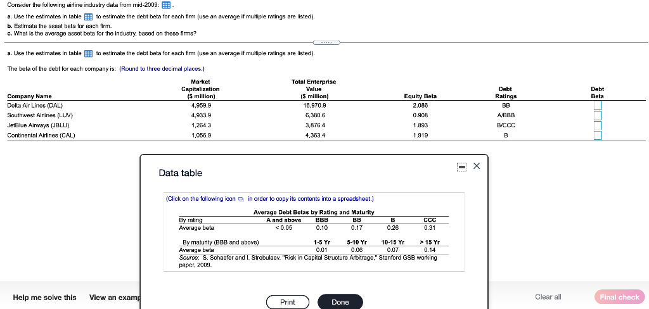Viewport: 649px width, 309px height.
Task: Click market capitalization value 1,056.9
Action: point(201,136)
